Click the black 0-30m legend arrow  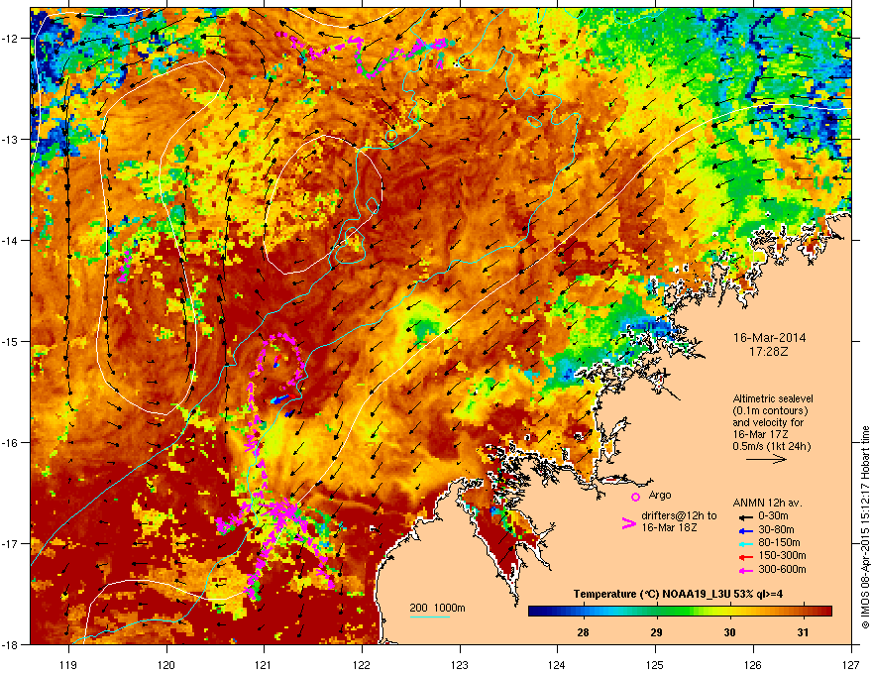(x=744, y=516)
